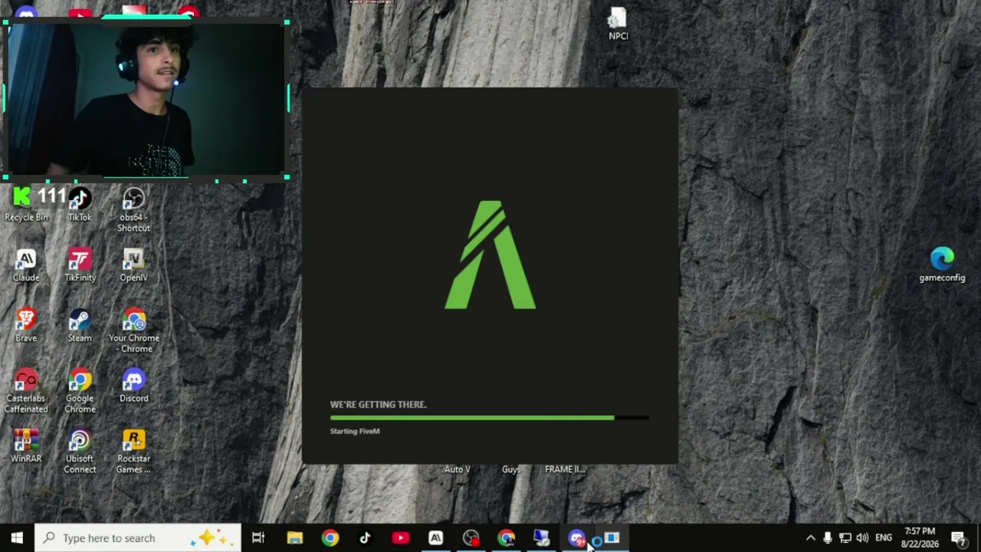Select the "Guys" desktop label
Screen dimensions: 981x552
[x=511, y=469]
